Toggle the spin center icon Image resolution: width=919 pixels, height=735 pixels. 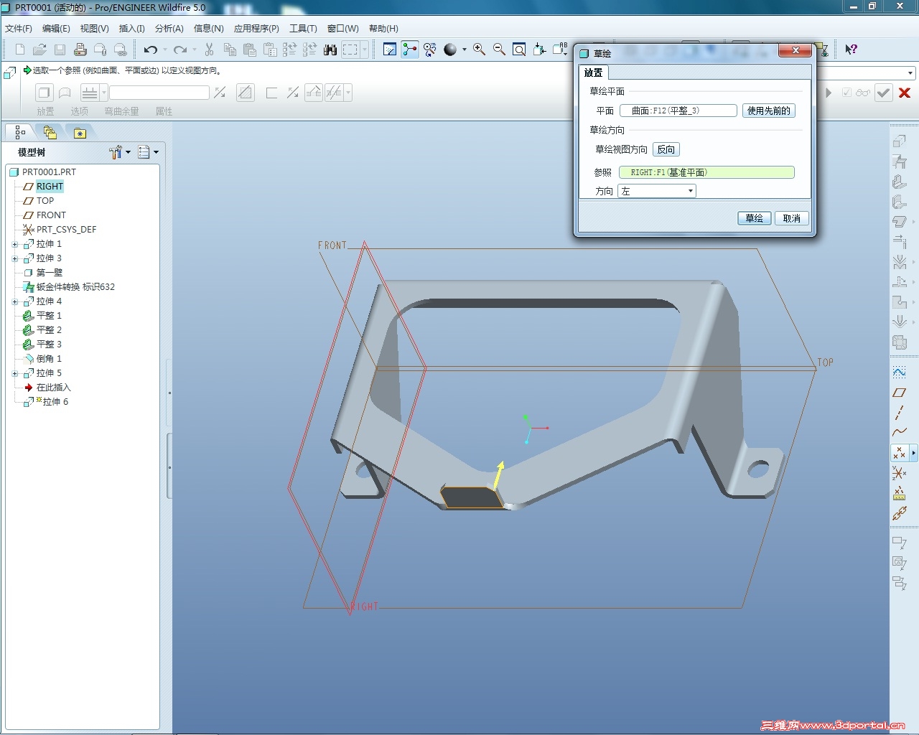pos(410,50)
